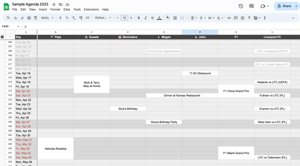Toggle bold formatting
Viewport: 300px width, 166px height.
tap(139, 18)
